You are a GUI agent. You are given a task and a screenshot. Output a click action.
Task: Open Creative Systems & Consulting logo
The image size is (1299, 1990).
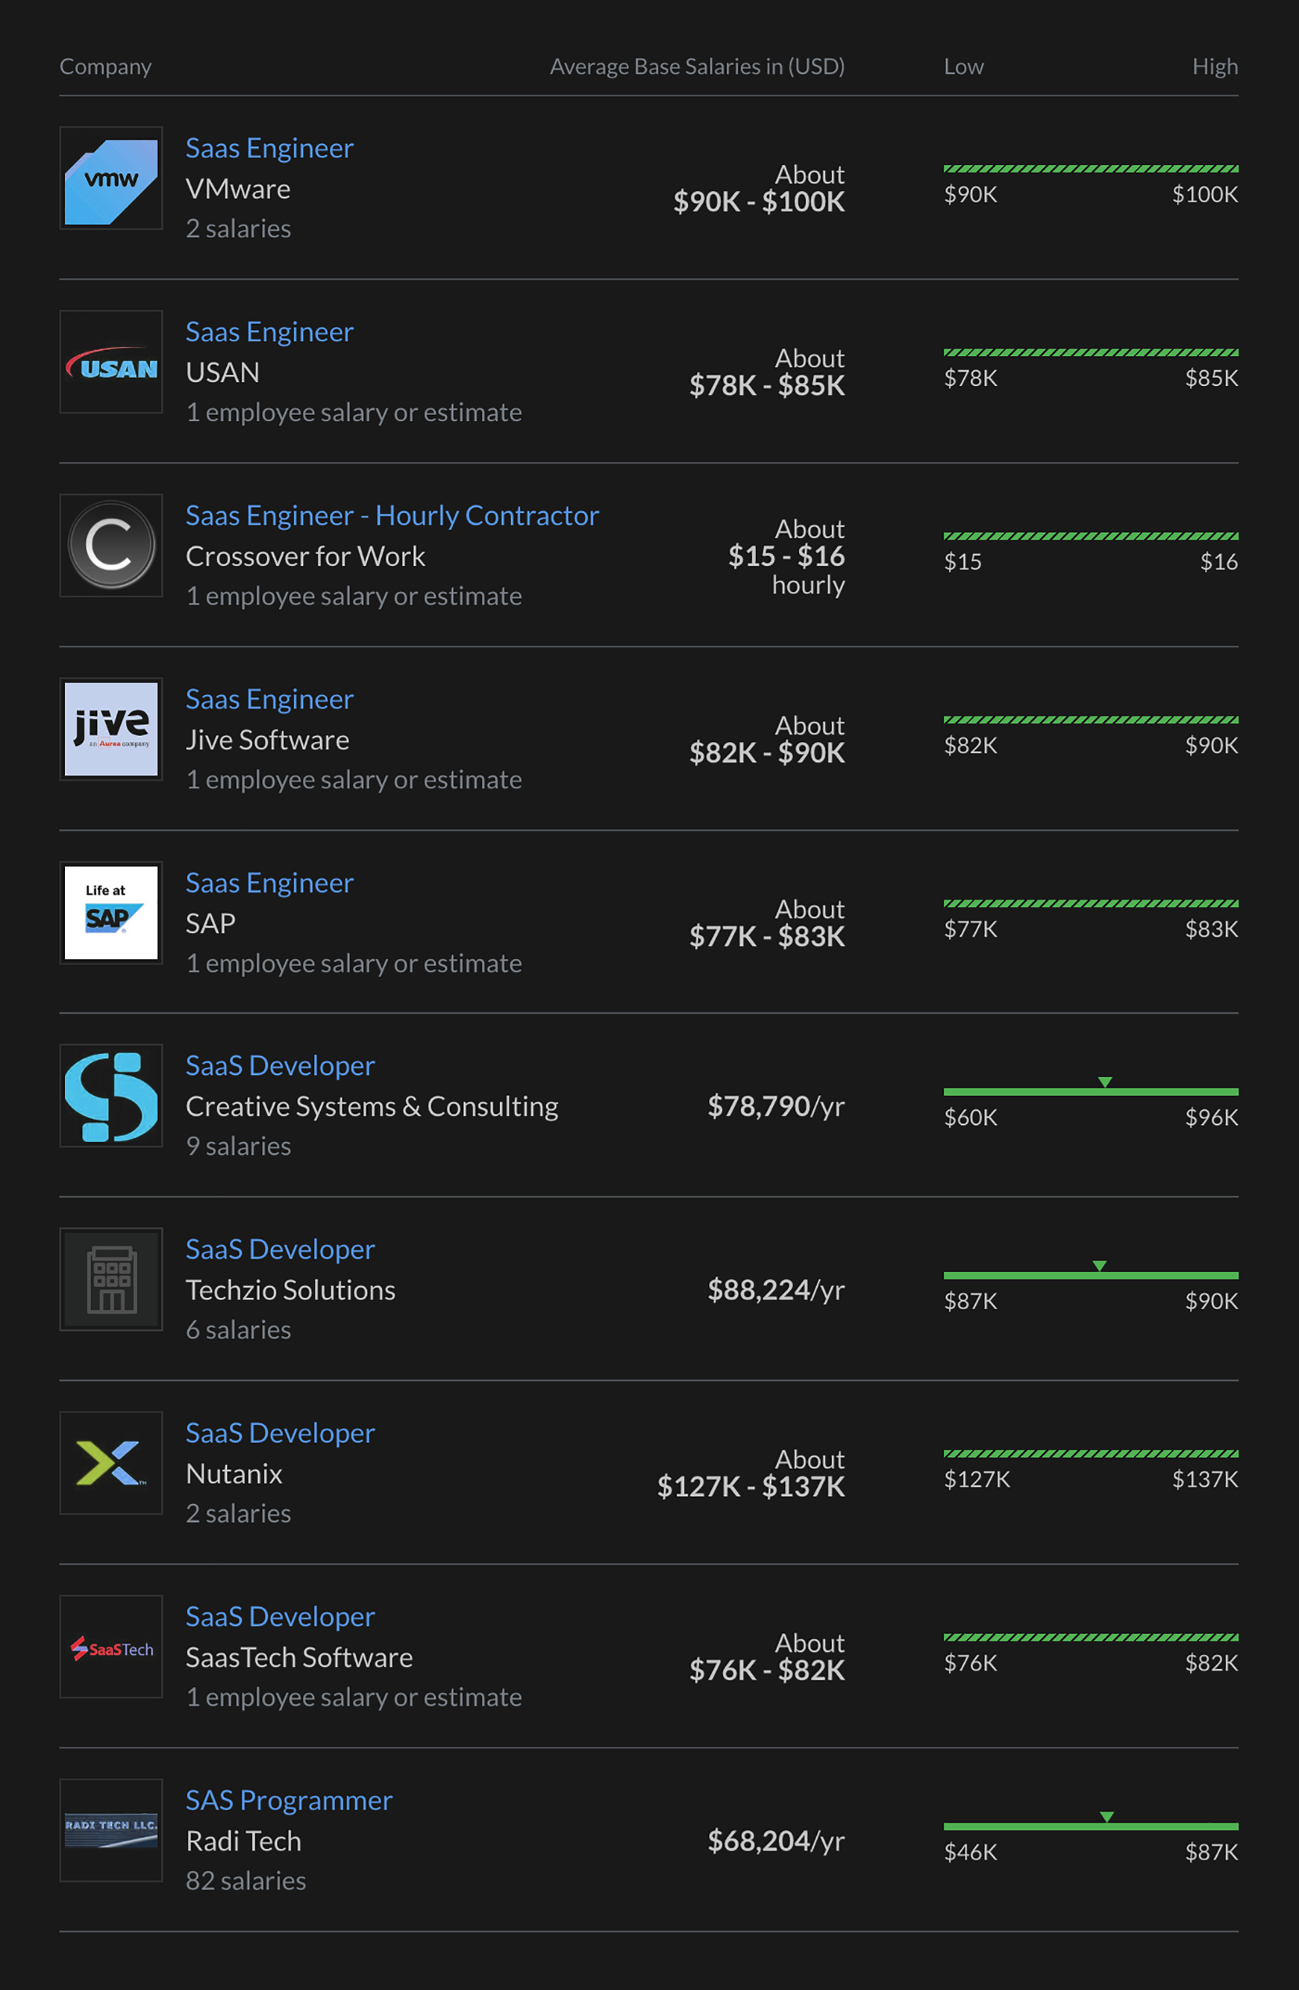pyautogui.click(x=111, y=1096)
